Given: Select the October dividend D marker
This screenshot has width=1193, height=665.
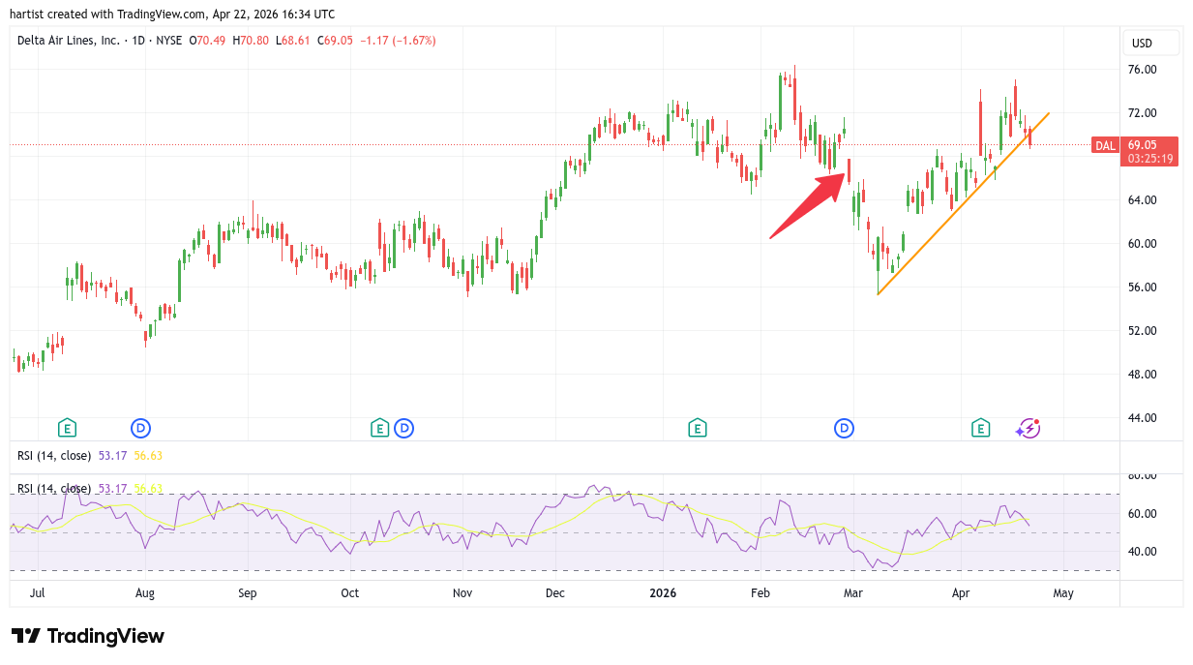Looking at the screenshot, I should [403, 427].
